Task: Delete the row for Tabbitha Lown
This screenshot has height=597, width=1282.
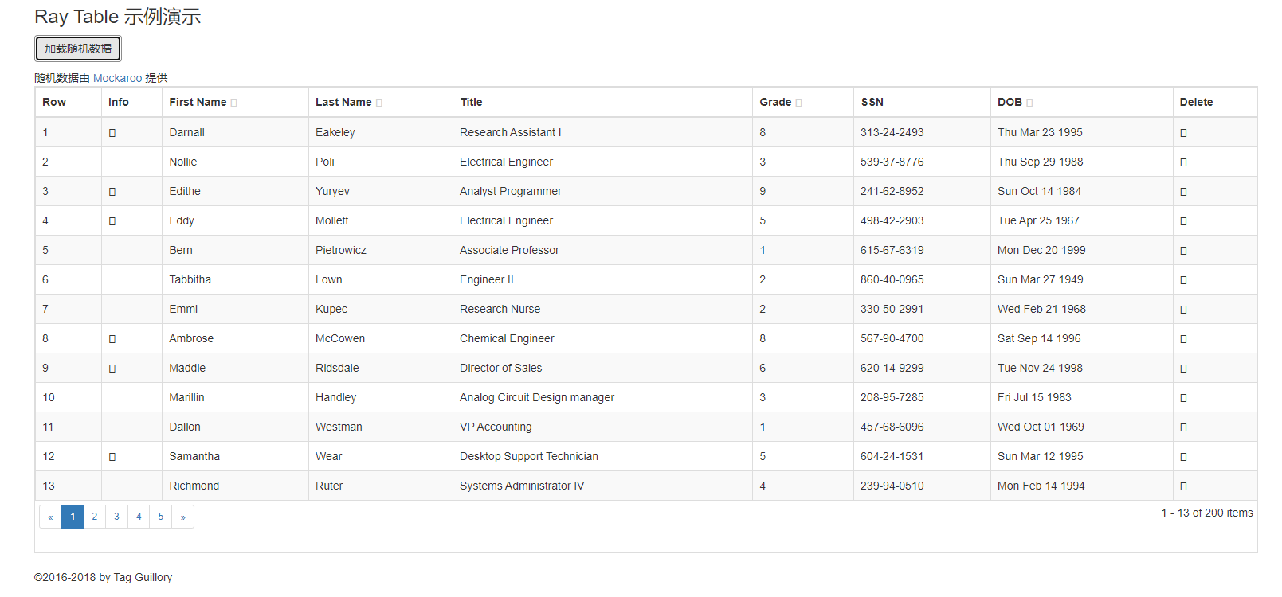Action: pos(1183,280)
